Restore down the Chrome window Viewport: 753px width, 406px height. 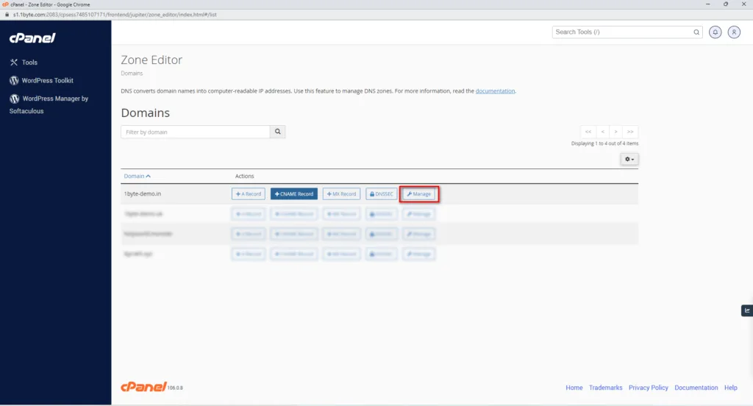pos(726,4)
